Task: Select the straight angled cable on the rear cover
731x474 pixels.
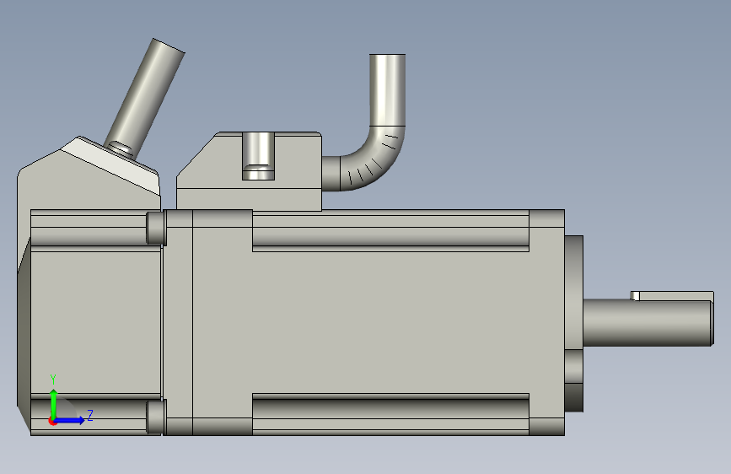Action: [146, 98]
